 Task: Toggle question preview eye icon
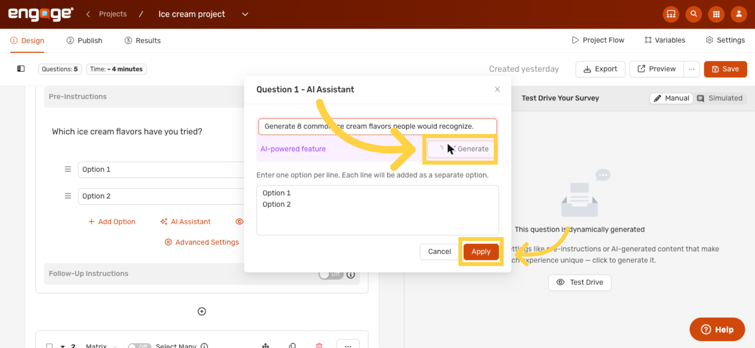coord(239,222)
